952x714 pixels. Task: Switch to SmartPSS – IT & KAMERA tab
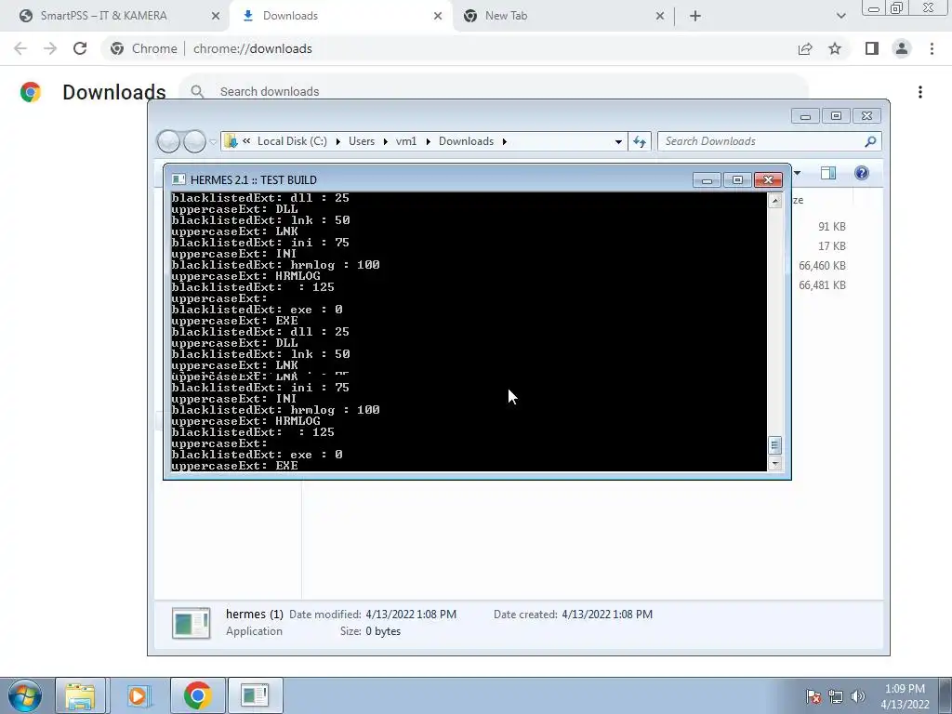[x=103, y=16]
